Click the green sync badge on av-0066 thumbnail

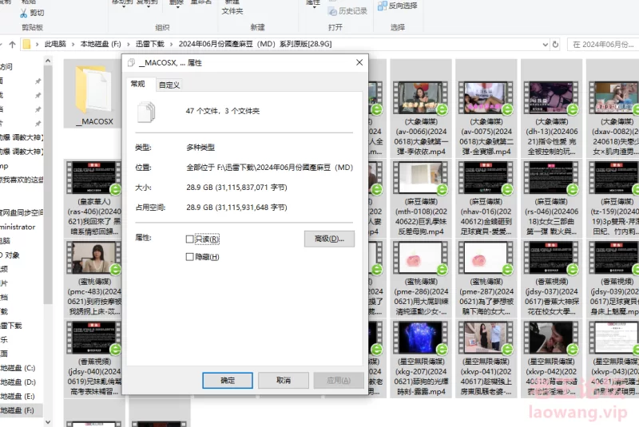(443, 109)
